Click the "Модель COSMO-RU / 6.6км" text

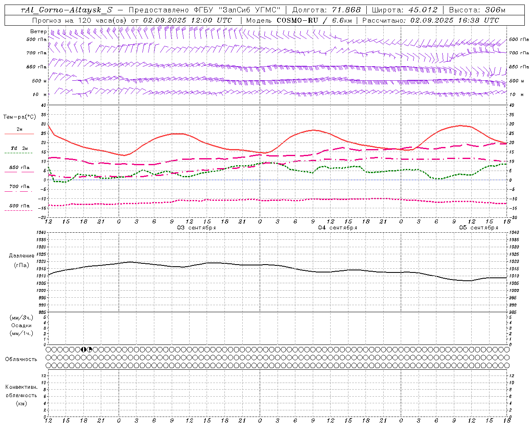(299, 20)
